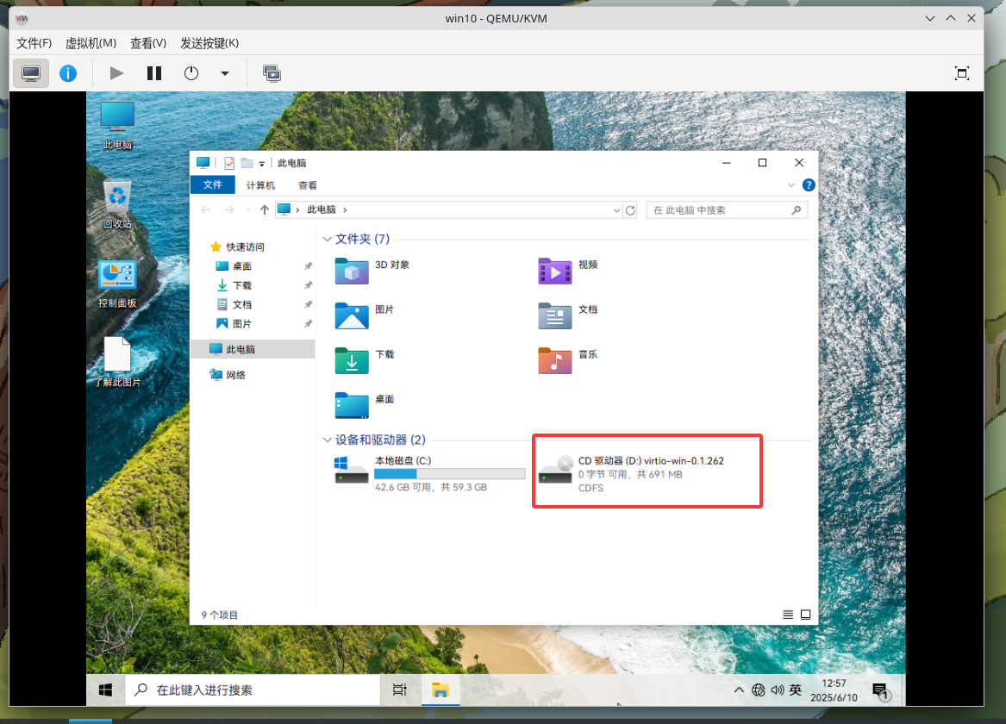This screenshot has height=724, width=1006.
Task: Select 网络 in the navigation pane
Action: (x=228, y=375)
